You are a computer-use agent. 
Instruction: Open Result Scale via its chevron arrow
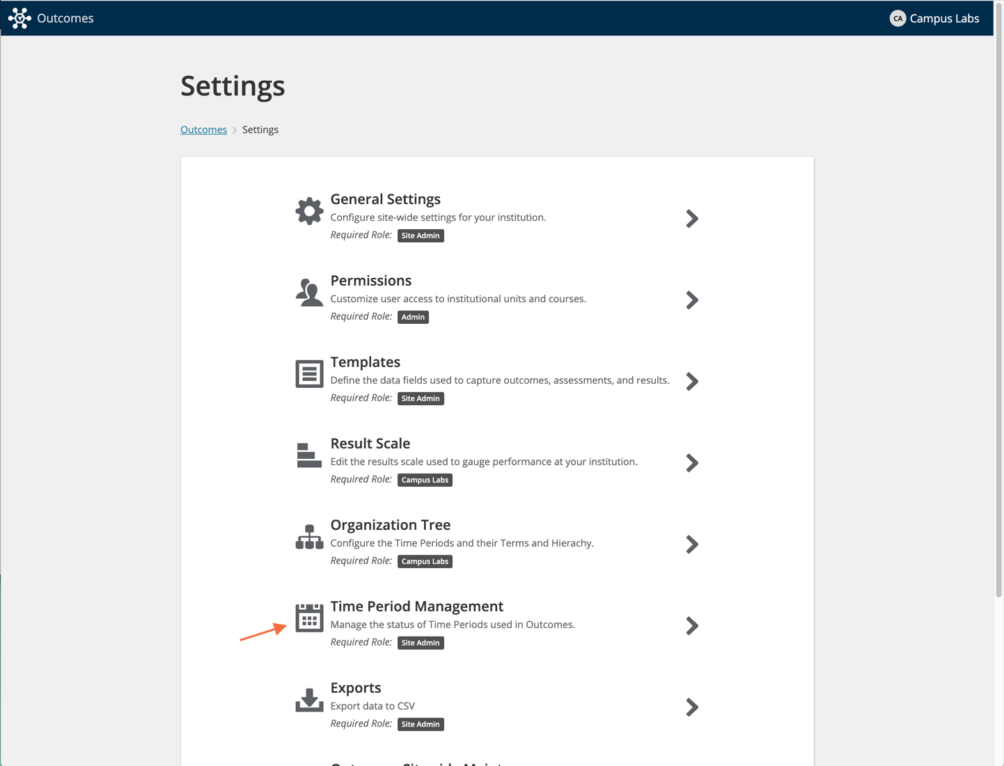click(x=691, y=463)
